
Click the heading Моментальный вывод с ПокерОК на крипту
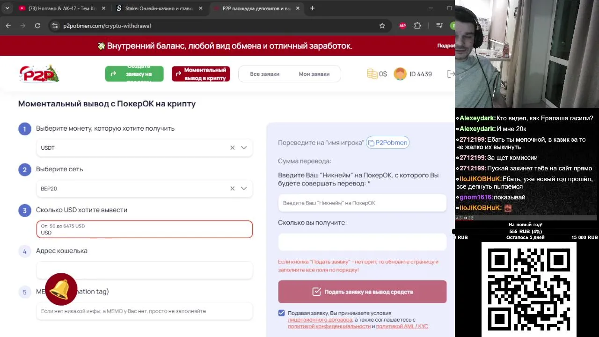[107, 103]
